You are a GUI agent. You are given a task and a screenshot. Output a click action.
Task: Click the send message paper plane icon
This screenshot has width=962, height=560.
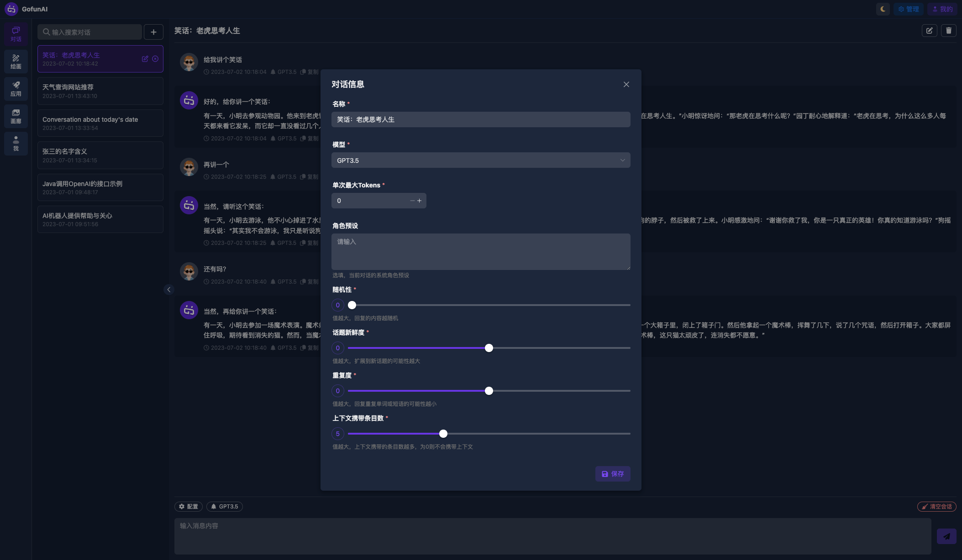pos(946,536)
